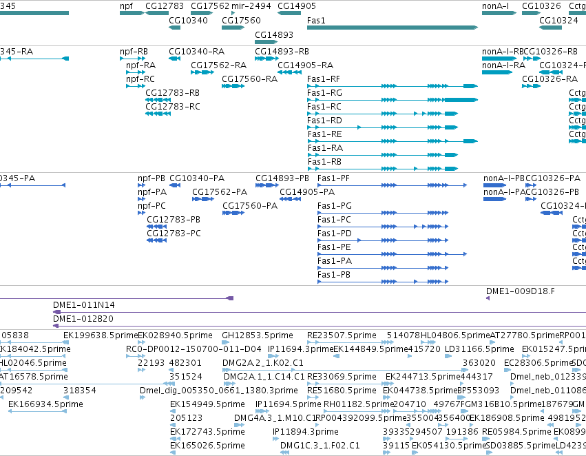The height and width of the screenshot is (456, 586).
Task: Select the nonA-l gene label
Action: tap(496, 6)
